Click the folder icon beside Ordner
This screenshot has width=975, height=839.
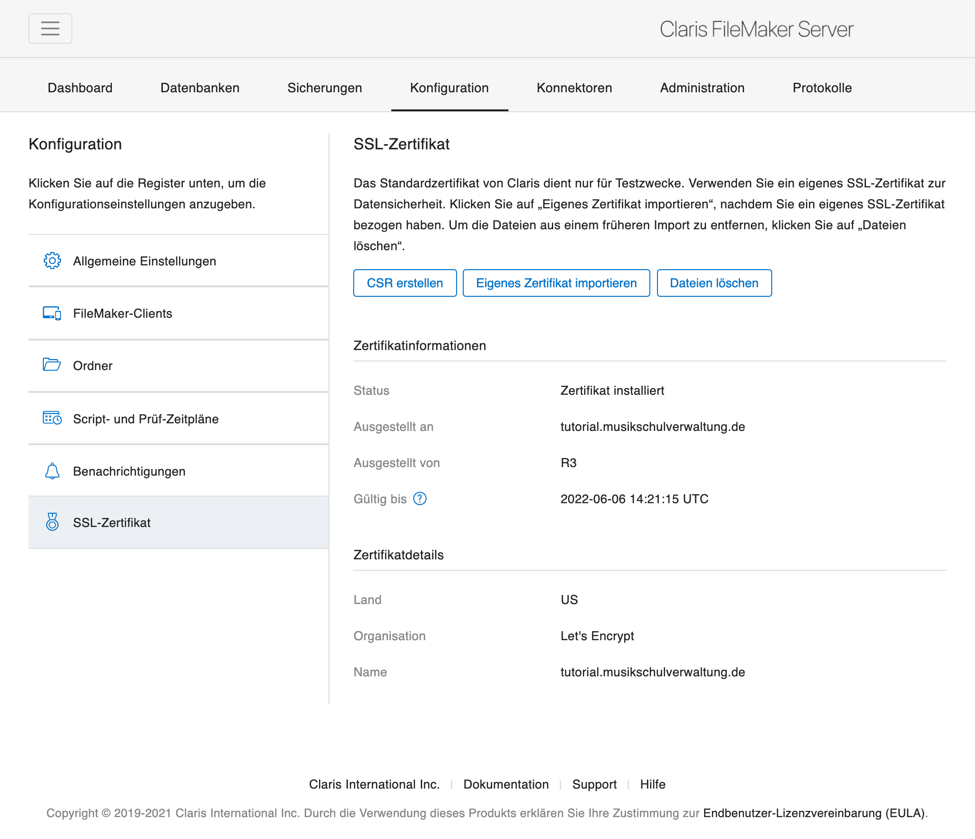point(52,365)
